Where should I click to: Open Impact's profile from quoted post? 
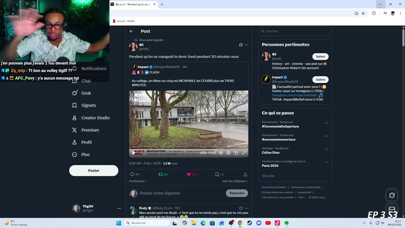143,67
